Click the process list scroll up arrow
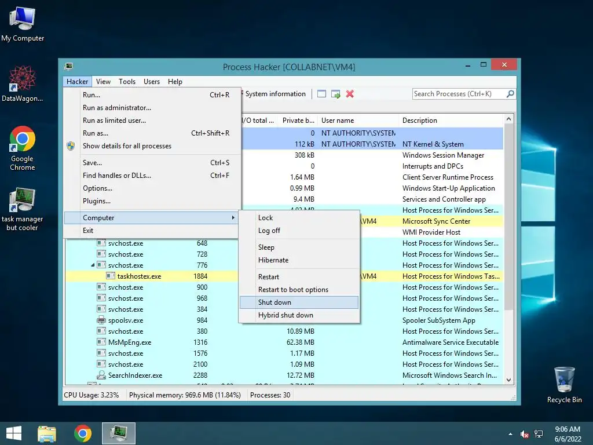Viewport: 593px width, 445px height. coord(508,119)
